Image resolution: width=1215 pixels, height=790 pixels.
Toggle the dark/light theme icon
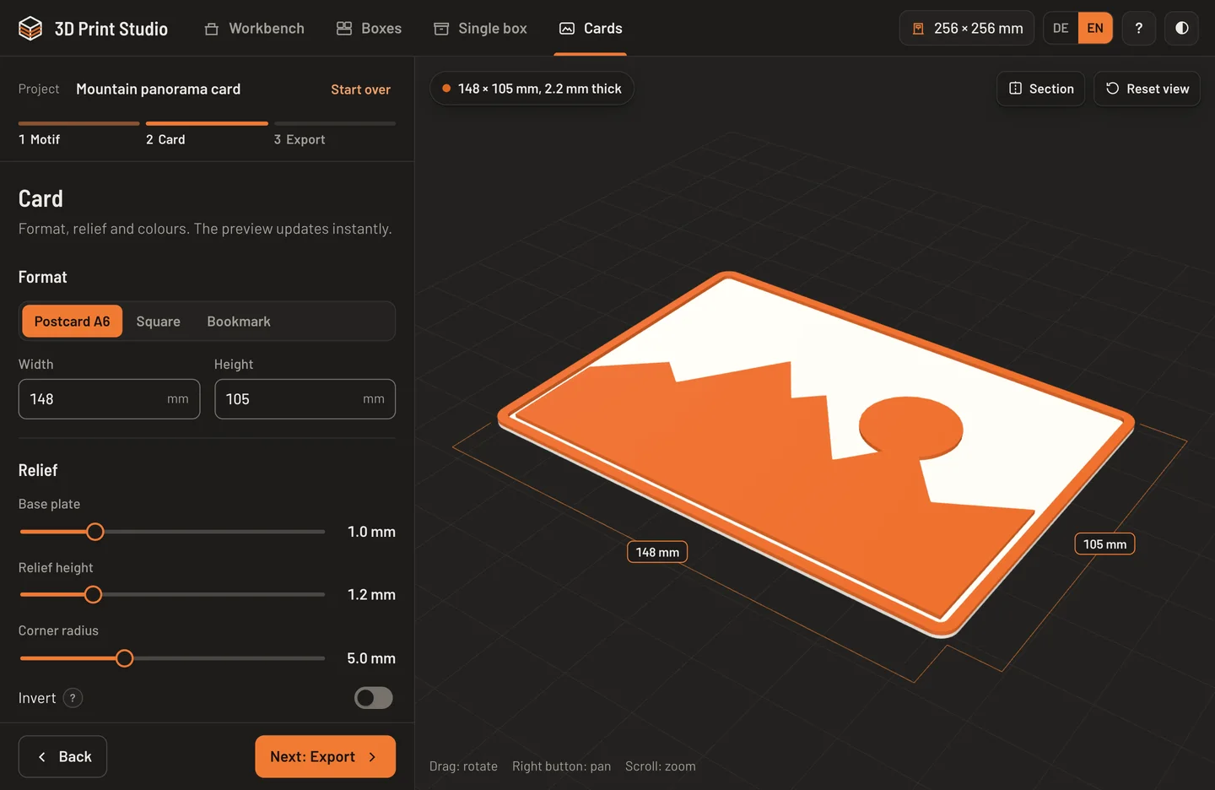pos(1182,29)
